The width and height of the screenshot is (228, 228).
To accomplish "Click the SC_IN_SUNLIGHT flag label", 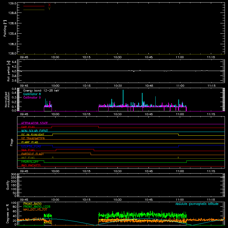I will tap(33, 135).
